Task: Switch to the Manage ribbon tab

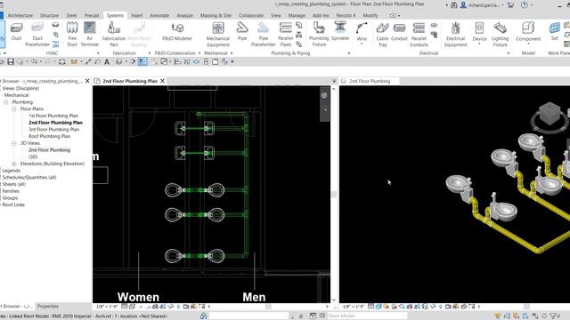Action: 297,15
